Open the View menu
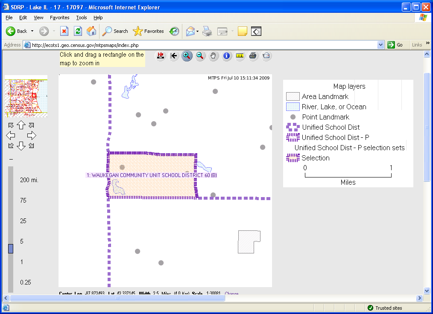Screen dimensions: 433x314 point(38,17)
